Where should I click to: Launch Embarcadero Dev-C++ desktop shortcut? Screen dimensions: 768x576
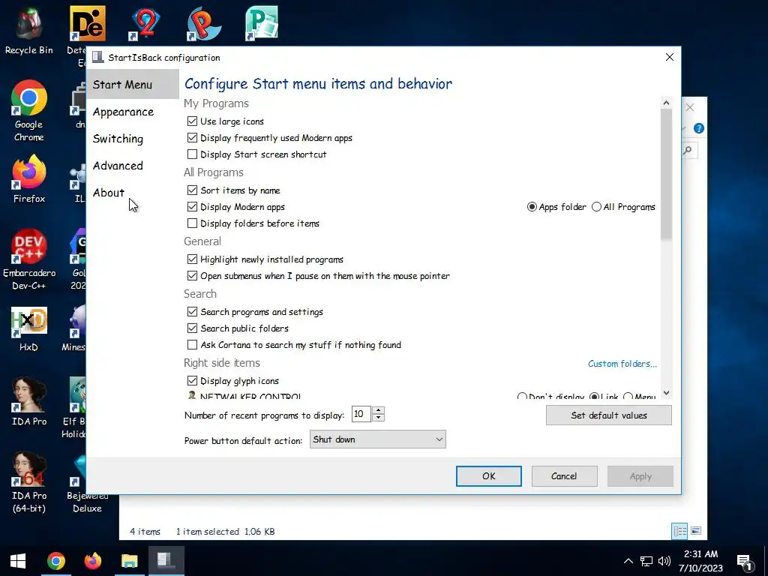[x=29, y=259]
